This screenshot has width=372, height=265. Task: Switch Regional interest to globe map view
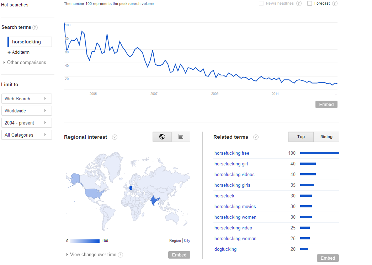tap(162, 137)
